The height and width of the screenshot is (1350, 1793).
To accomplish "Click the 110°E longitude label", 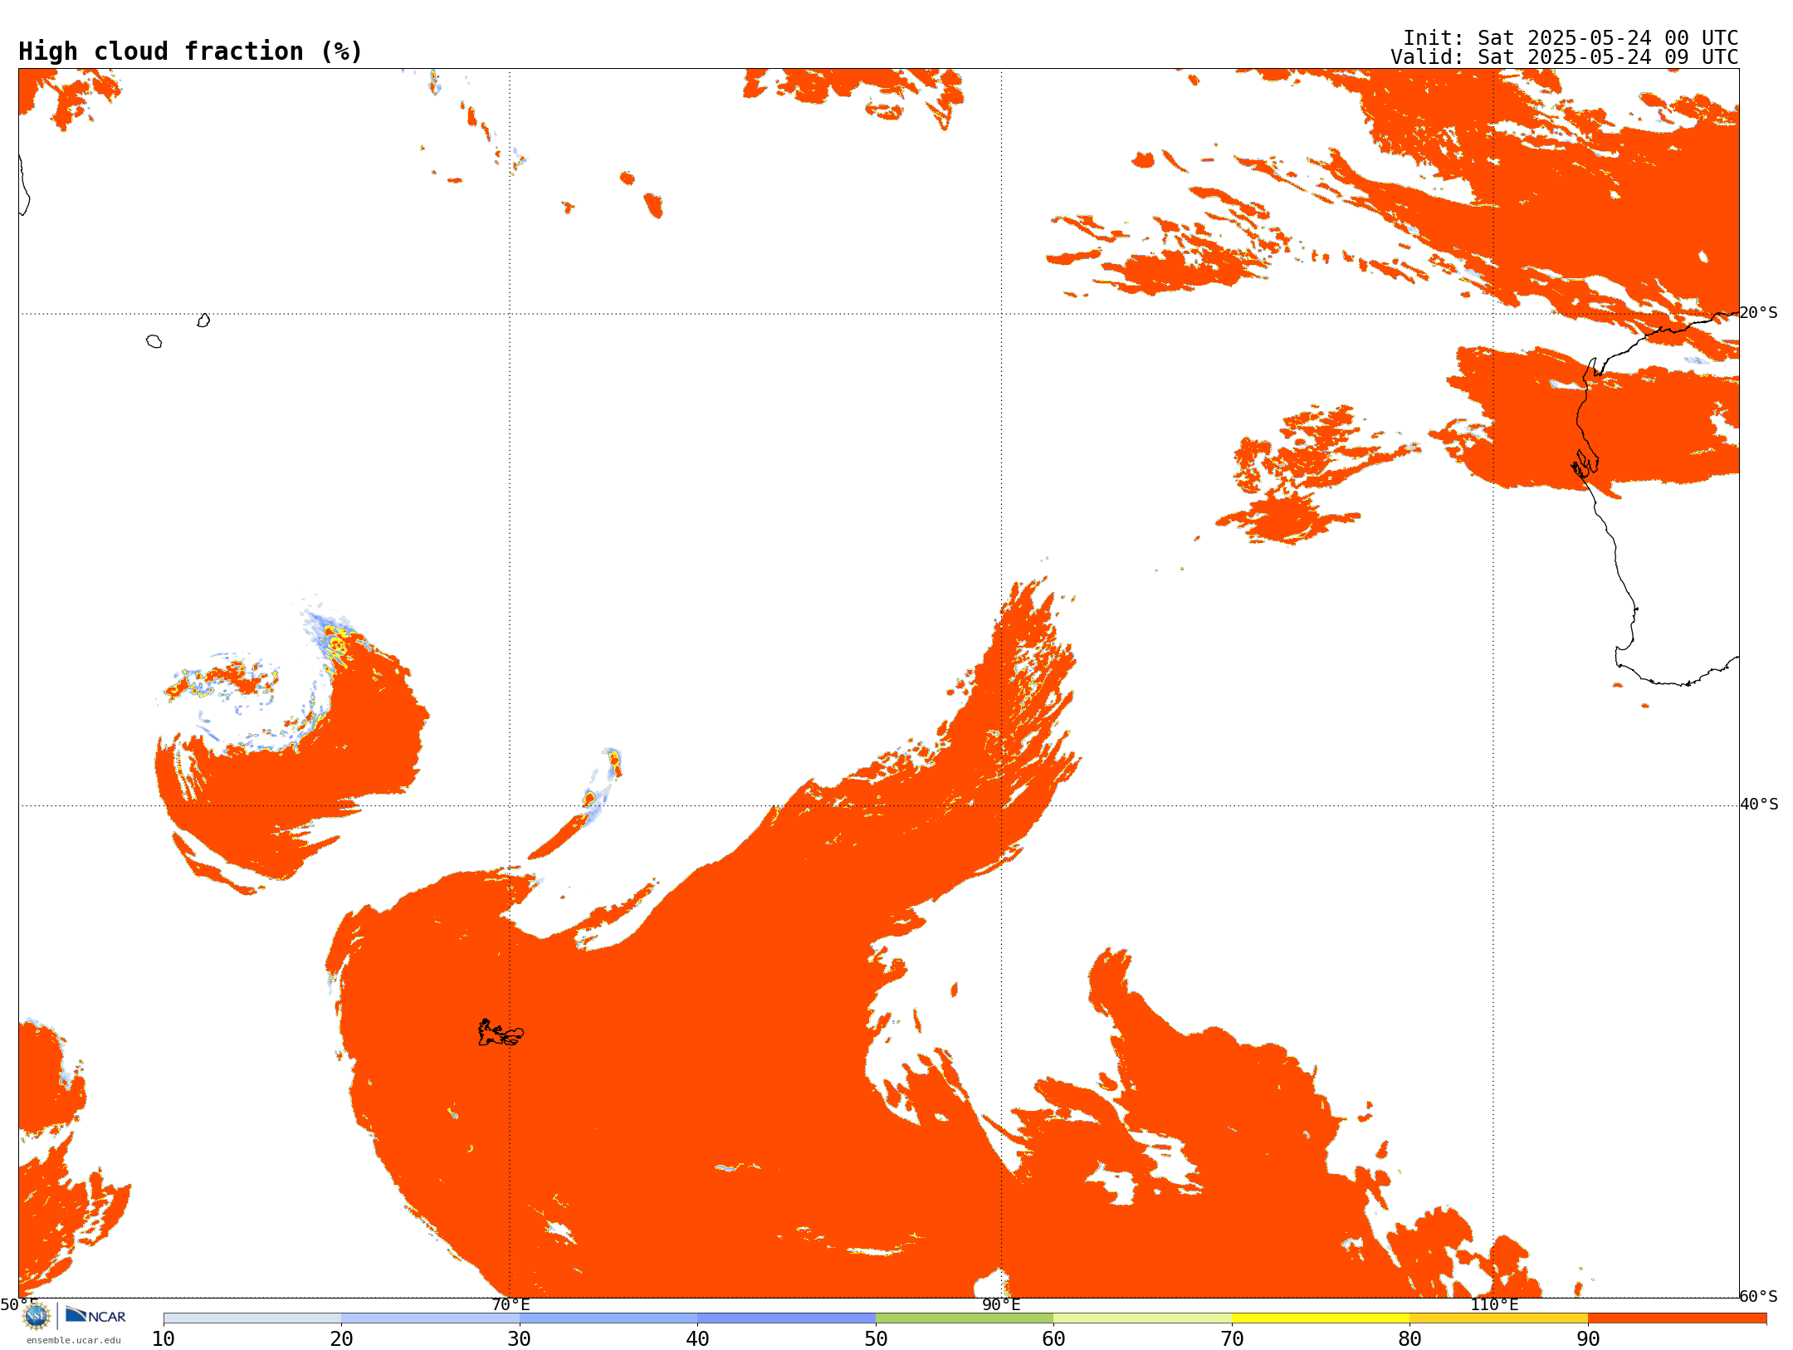I will [1494, 1304].
